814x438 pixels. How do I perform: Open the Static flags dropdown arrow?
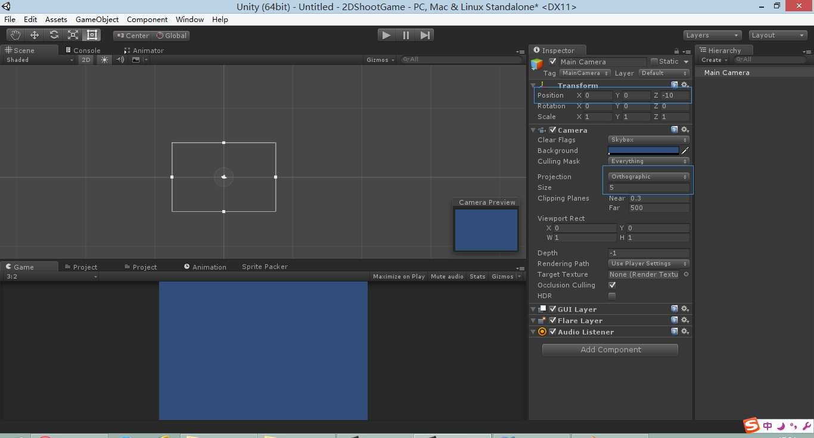tap(686, 62)
